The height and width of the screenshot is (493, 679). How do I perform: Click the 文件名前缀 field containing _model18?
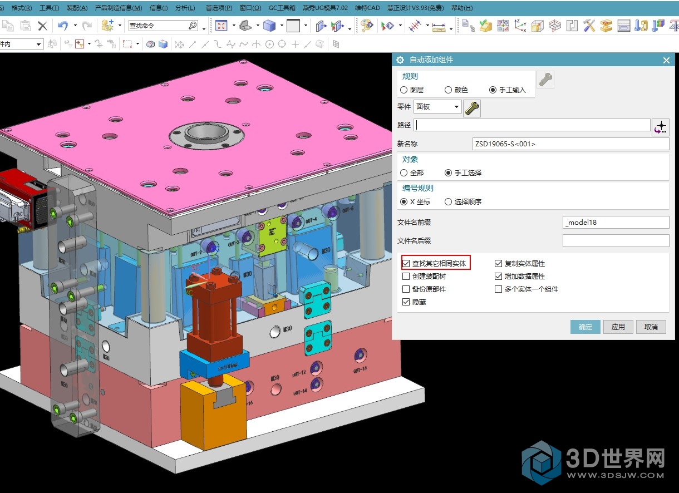click(x=616, y=222)
